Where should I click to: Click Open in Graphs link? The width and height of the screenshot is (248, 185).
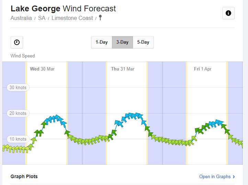tap(215, 176)
